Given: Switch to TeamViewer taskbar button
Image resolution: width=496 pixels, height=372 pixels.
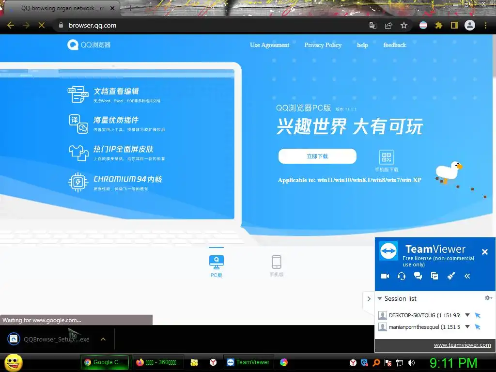Looking at the screenshot, I should (248, 362).
